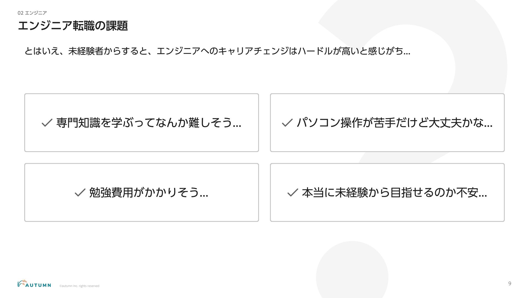Click the checkmark beside 本当に未経験から
Viewport: 529px width, 298px height.
click(x=293, y=193)
